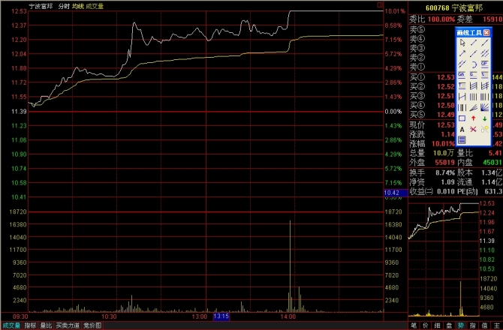Image resolution: width=503 pixels, height=330 pixels.
Task: Select the 竞价图 tab
Action: coord(92,325)
